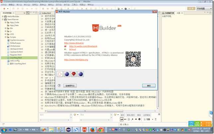Toggle the aA case-sensitive search option
Viewport: 214px width, 134px height.
point(122,119)
